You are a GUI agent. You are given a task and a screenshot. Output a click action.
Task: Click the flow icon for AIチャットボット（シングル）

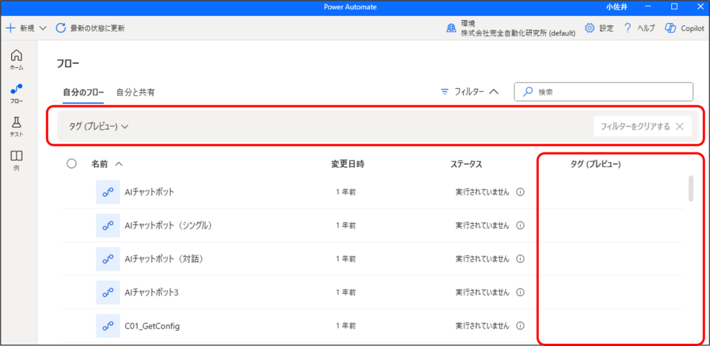(107, 225)
